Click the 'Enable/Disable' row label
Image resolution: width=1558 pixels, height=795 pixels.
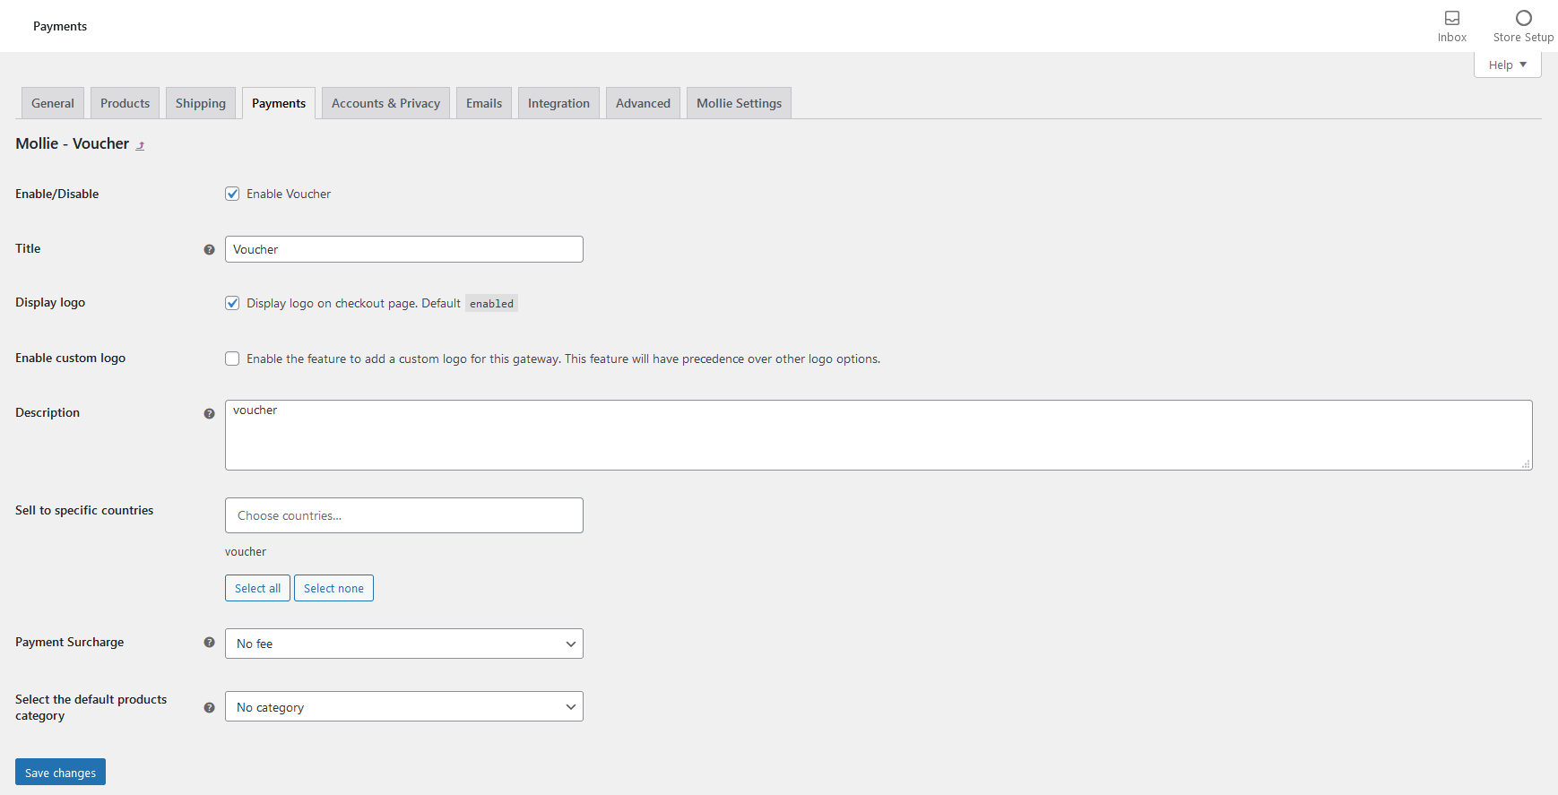pos(57,194)
